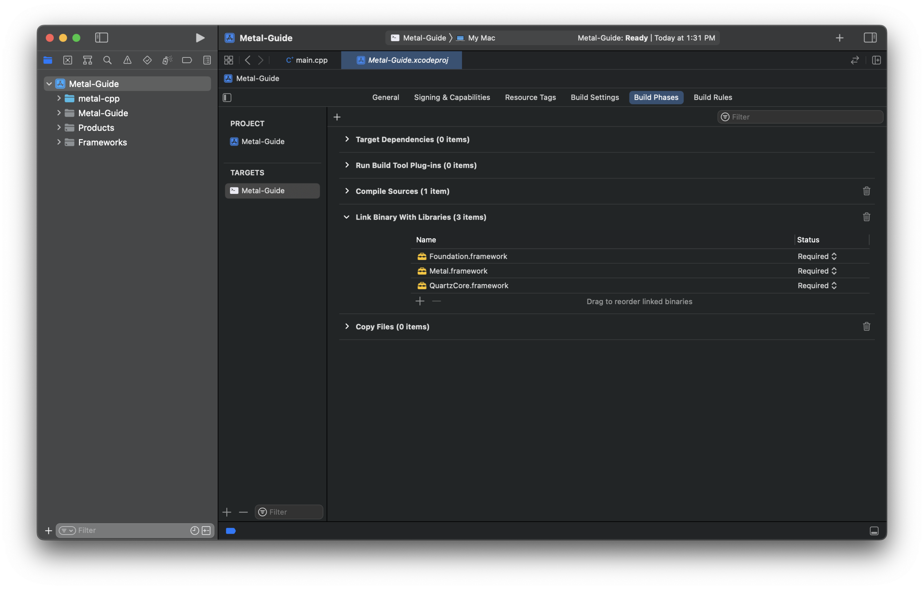Toggle the left navigator sidebar
This screenshot has height=589, width=924.
click(102, 38)
